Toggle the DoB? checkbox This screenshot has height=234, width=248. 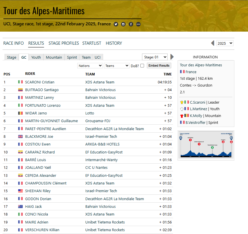click(142, 66)
